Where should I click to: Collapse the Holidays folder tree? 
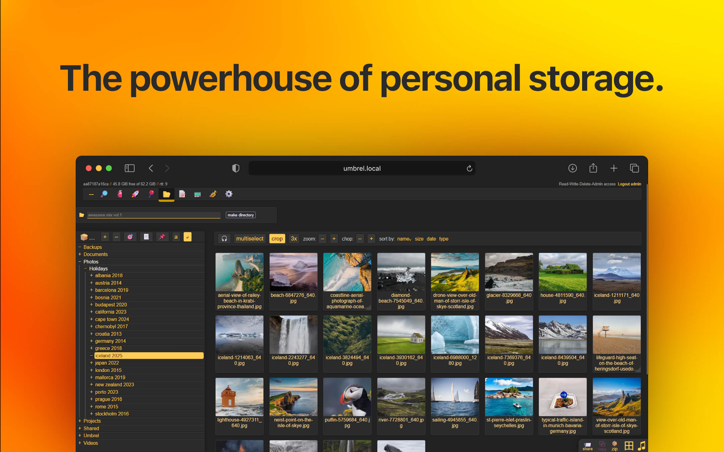(x=85, y=269)
